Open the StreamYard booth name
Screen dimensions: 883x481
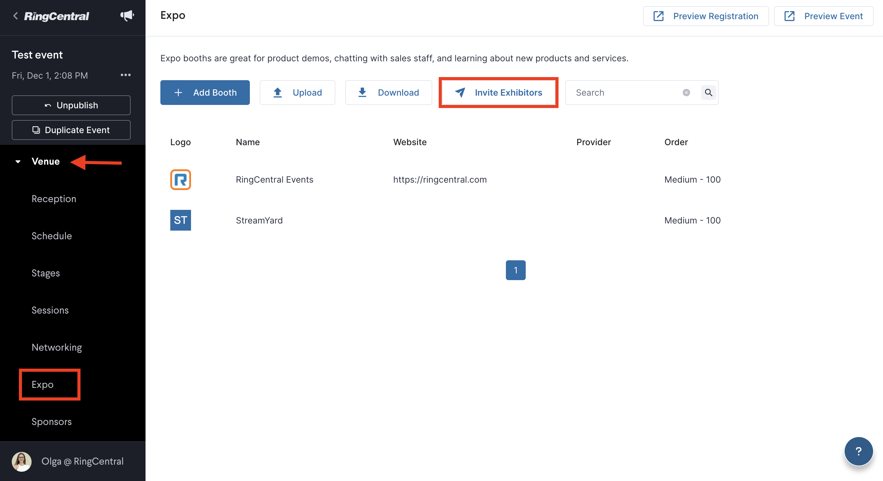pos(259,220)
